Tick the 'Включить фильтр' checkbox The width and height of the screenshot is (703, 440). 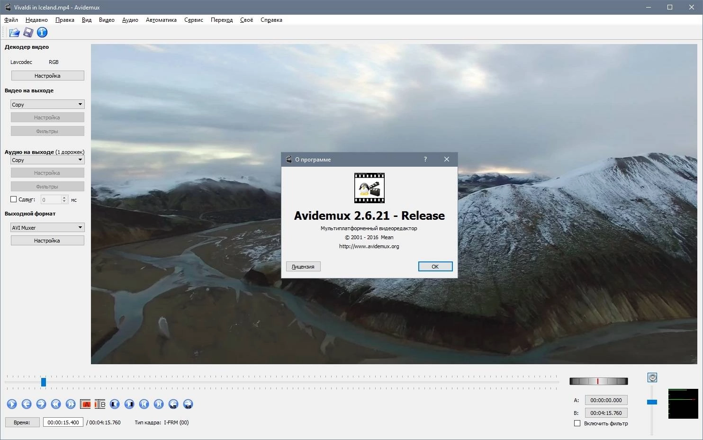coord(577,423)
